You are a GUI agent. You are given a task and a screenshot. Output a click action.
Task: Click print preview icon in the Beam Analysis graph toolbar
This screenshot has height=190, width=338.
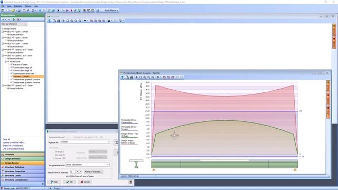point(127,78)
